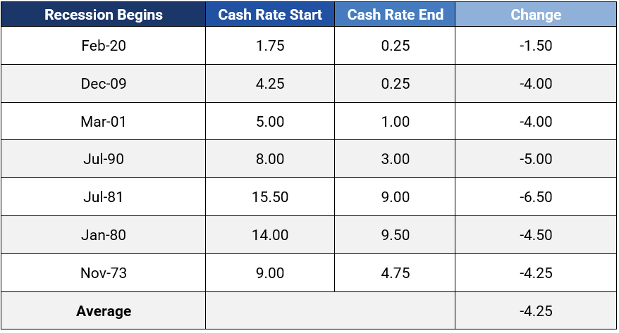Select the Feb-20 recession cell

click(104, 46)
